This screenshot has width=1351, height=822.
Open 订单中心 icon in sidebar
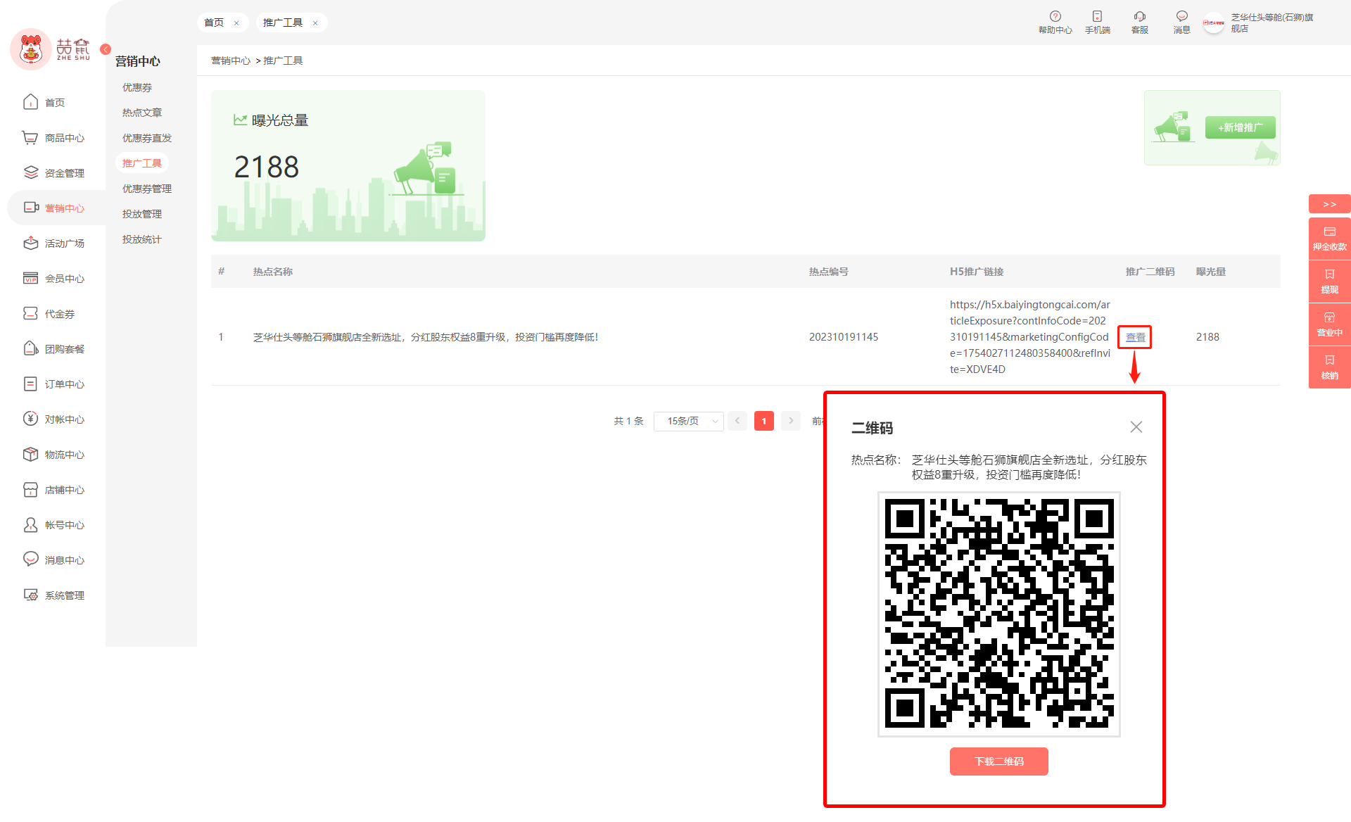click(x=30, y=384)
